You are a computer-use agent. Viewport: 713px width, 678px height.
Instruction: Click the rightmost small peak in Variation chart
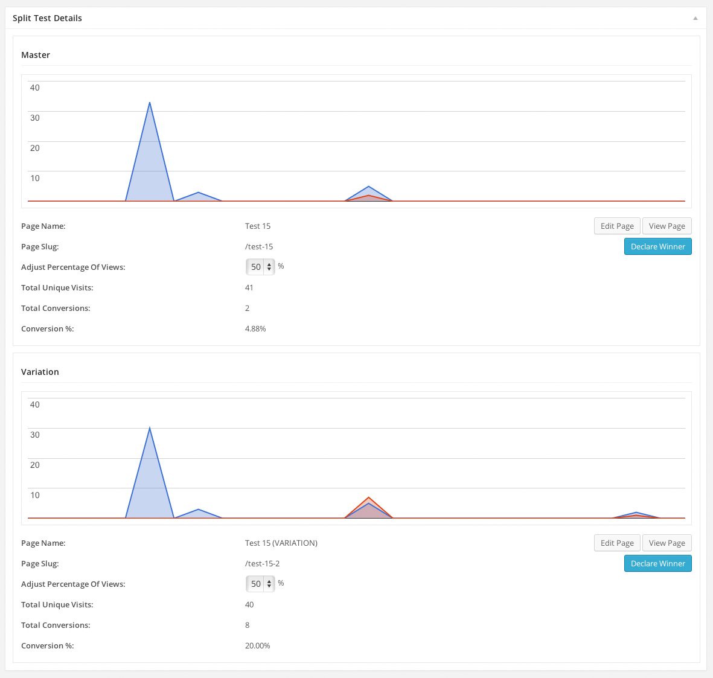coord(635,513)
